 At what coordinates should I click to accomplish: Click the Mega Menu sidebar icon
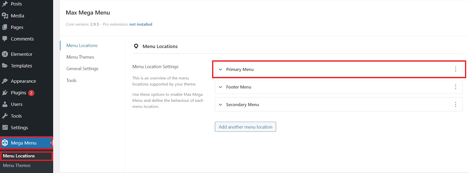click(x=5, y=143)
